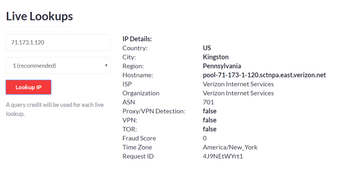Screen dimensions: 352x181
Task: Select the hostname pool-71-173-1-120.sctnpa.east.verizon.net
Action: (x=264, y=75)
